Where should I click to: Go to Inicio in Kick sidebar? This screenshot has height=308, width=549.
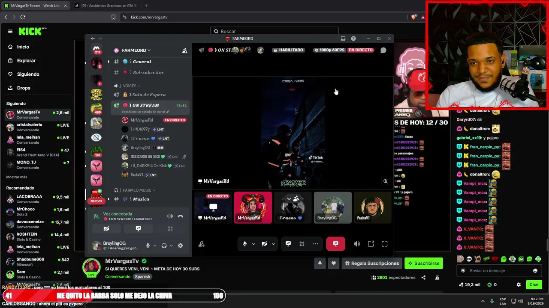click(23, 47)
